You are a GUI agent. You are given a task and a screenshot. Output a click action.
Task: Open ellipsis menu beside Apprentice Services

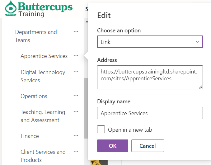(x=76, y=55)
